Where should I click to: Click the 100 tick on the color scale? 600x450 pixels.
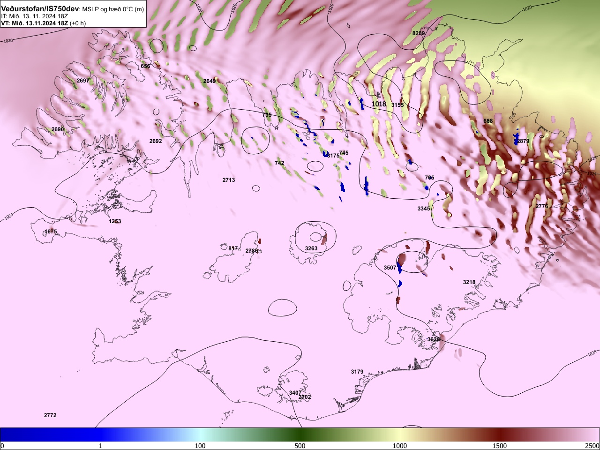(200, 446)
